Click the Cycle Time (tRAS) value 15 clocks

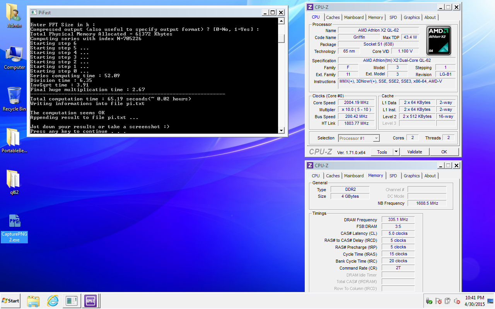[x=398, y=254]
